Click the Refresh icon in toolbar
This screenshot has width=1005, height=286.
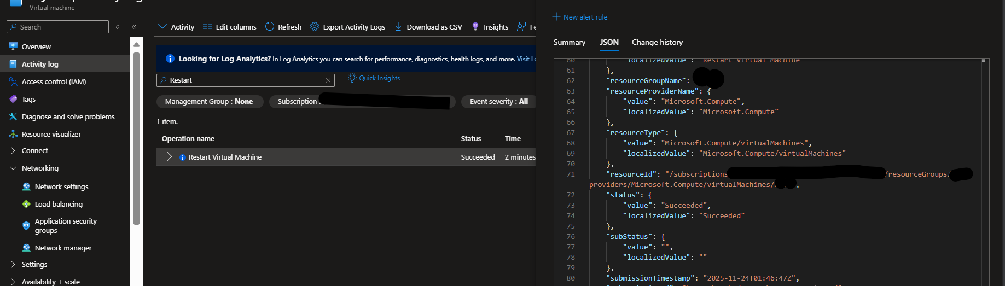tap(270, 27)
